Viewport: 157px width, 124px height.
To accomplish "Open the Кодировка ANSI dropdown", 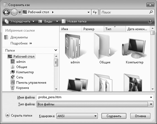I will (77, 116).
